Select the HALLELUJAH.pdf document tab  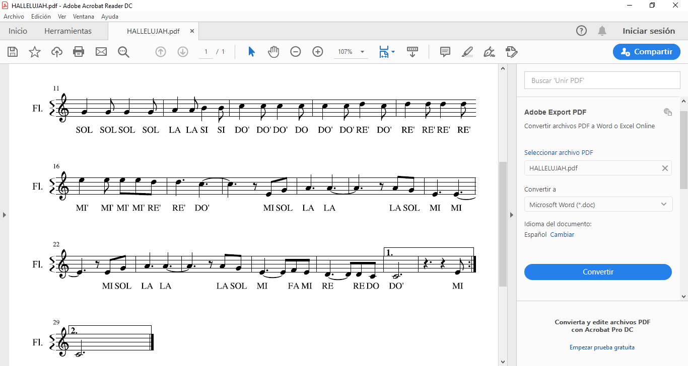click(x=153, y=31)
